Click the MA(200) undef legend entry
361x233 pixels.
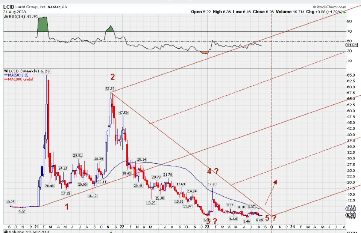[20, 79]
